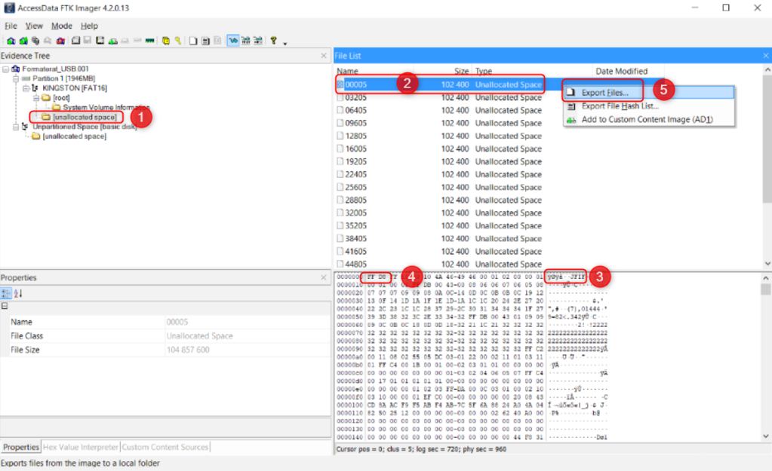The height and width of the screenshot is (471, 772).
Task: Open the Mode menu
Action: tap(62, 26)
